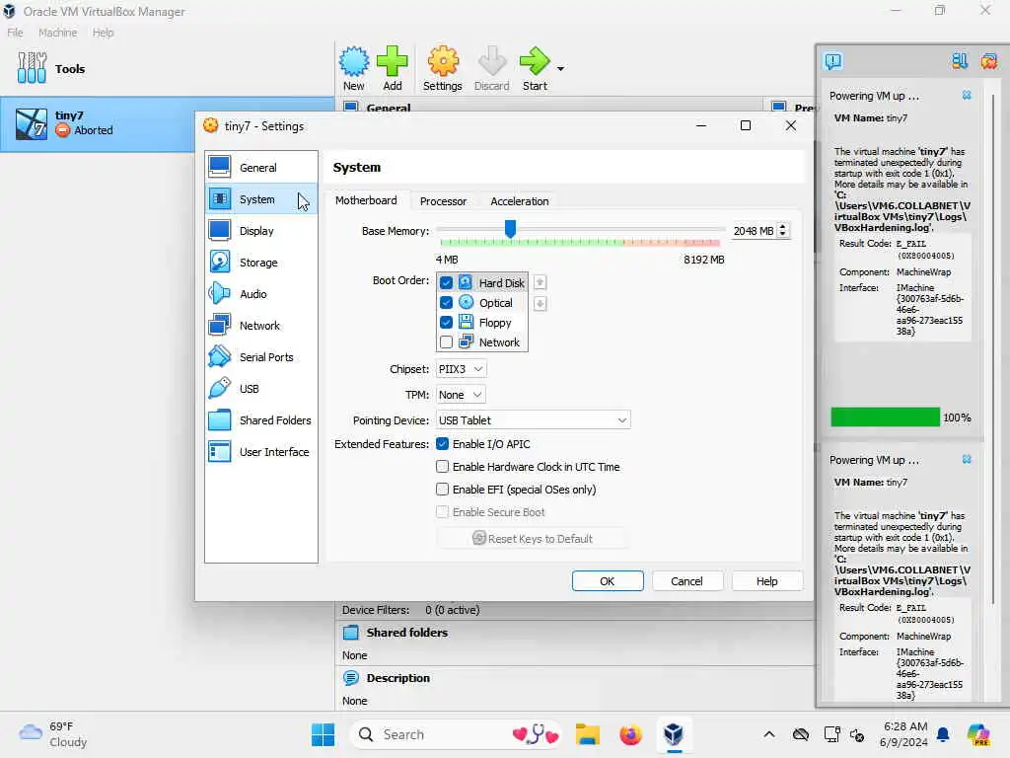Click the Windows Start button
Image resolution: width=1010 pixels, height=758 pixels.
323,734
